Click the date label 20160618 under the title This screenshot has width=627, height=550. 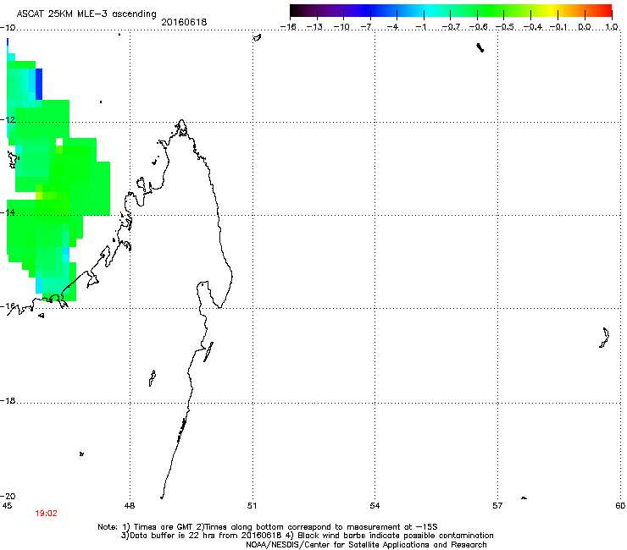point(184,22)
